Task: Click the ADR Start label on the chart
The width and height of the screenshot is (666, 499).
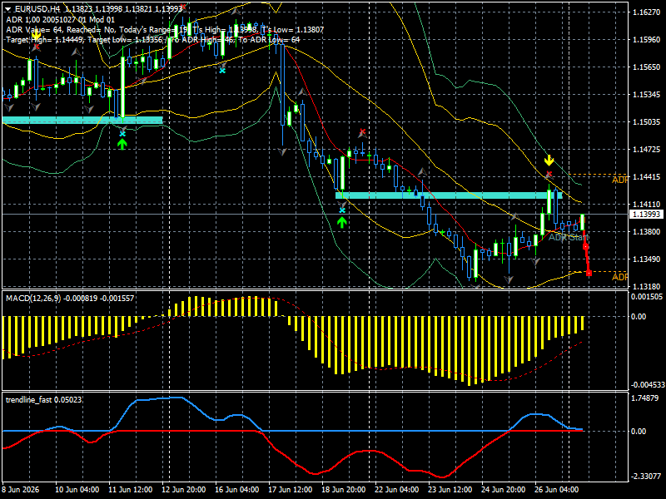Action: 569,237
